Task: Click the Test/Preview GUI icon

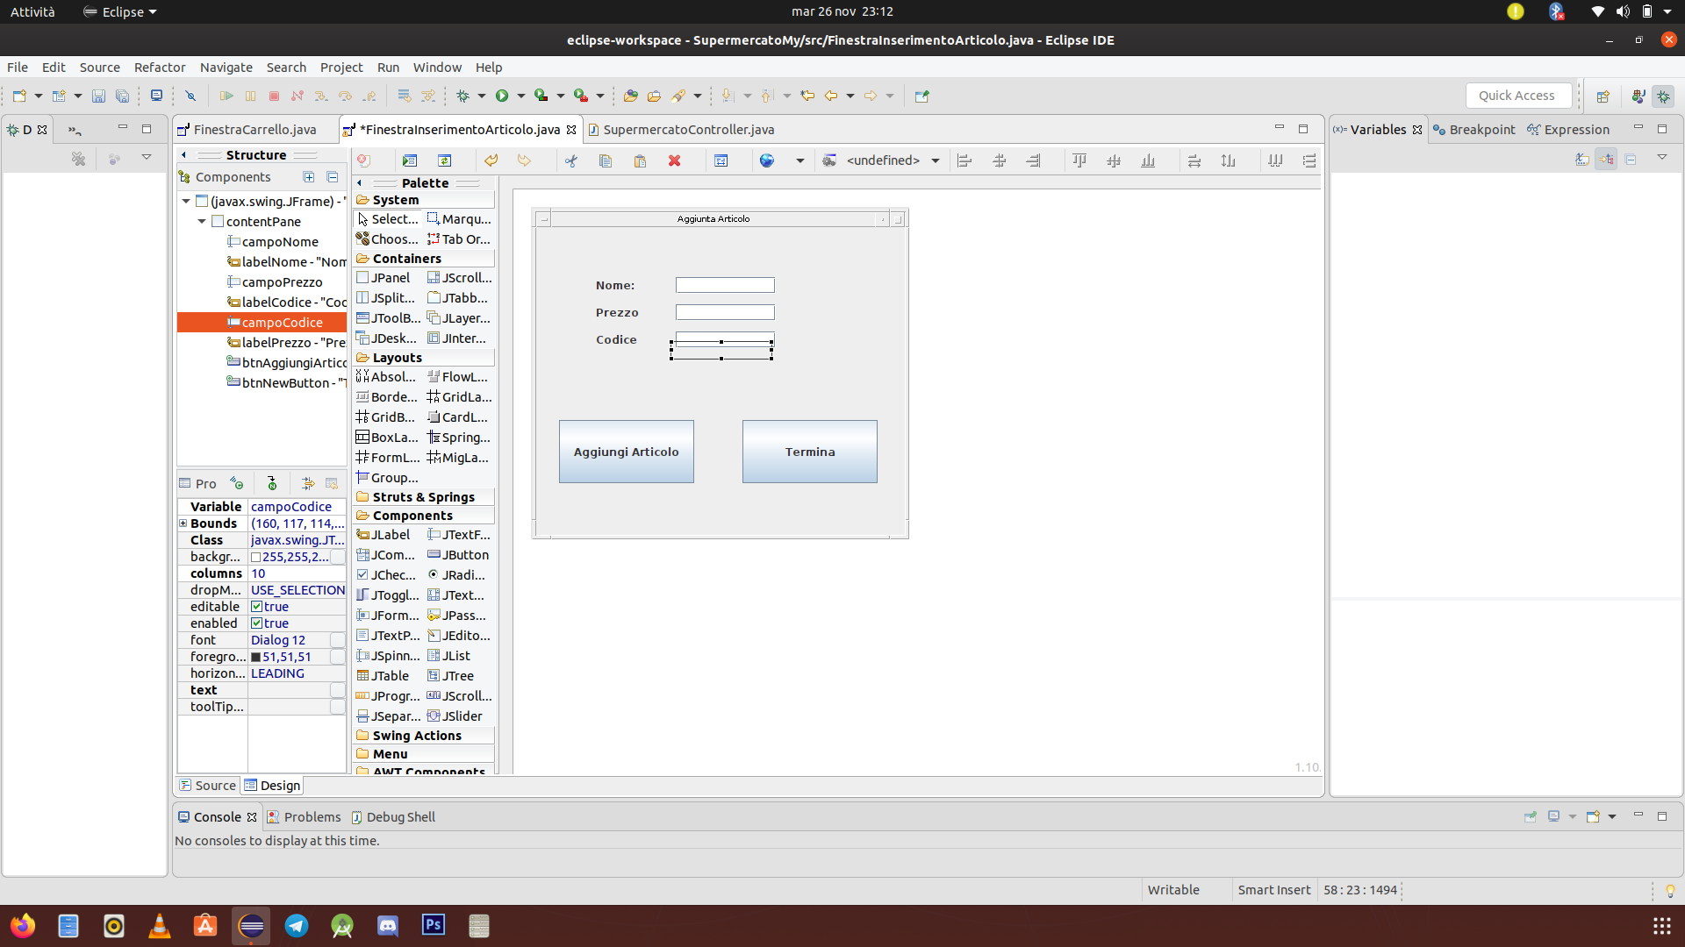Action: click(x=410, y=160)
